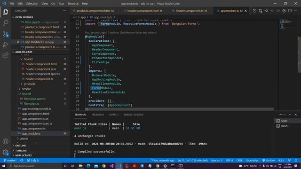Close the terminal panel
This screenshot has width=301, height=169.
[296, 115]
